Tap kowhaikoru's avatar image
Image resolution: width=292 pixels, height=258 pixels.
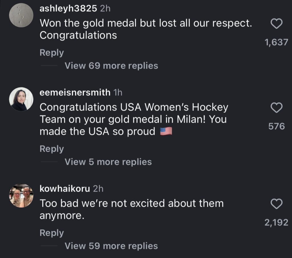coord(22,195)
